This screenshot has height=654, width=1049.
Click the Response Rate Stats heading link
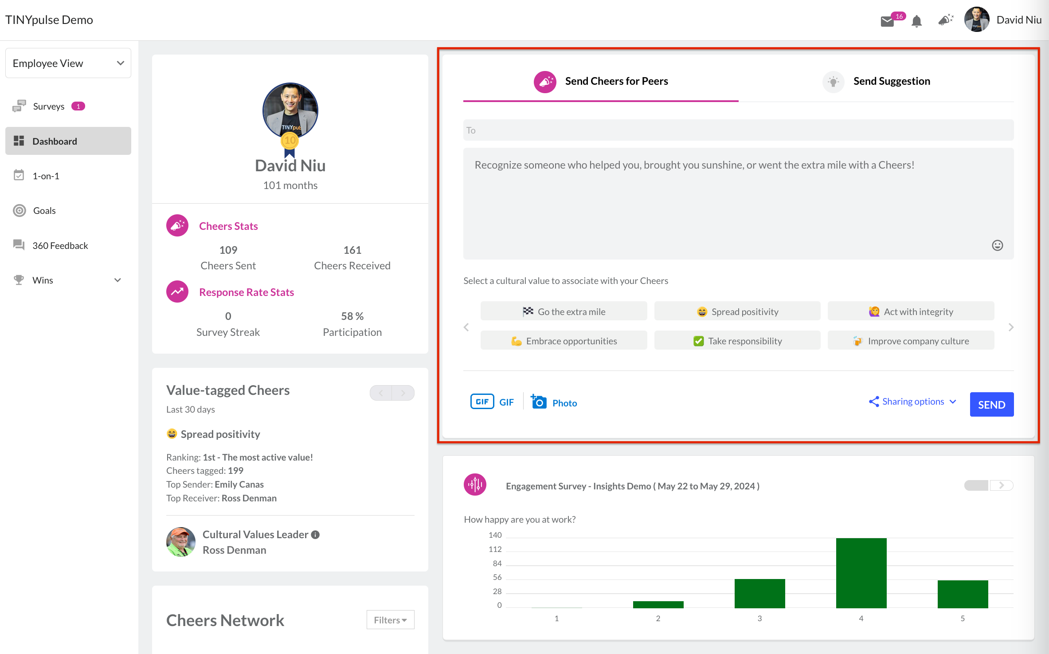247,292
